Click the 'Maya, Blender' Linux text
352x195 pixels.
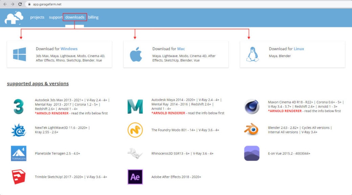click(280, 56)
